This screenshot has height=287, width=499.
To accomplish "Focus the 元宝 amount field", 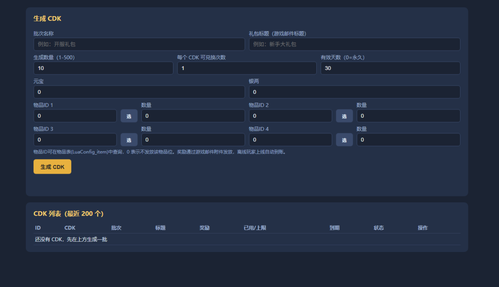I will point(139,92).
